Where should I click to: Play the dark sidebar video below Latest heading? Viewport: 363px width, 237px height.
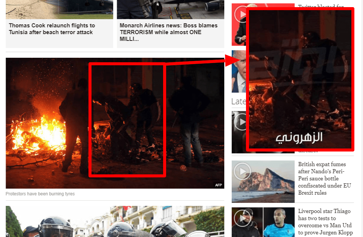(x=240, y=122)
